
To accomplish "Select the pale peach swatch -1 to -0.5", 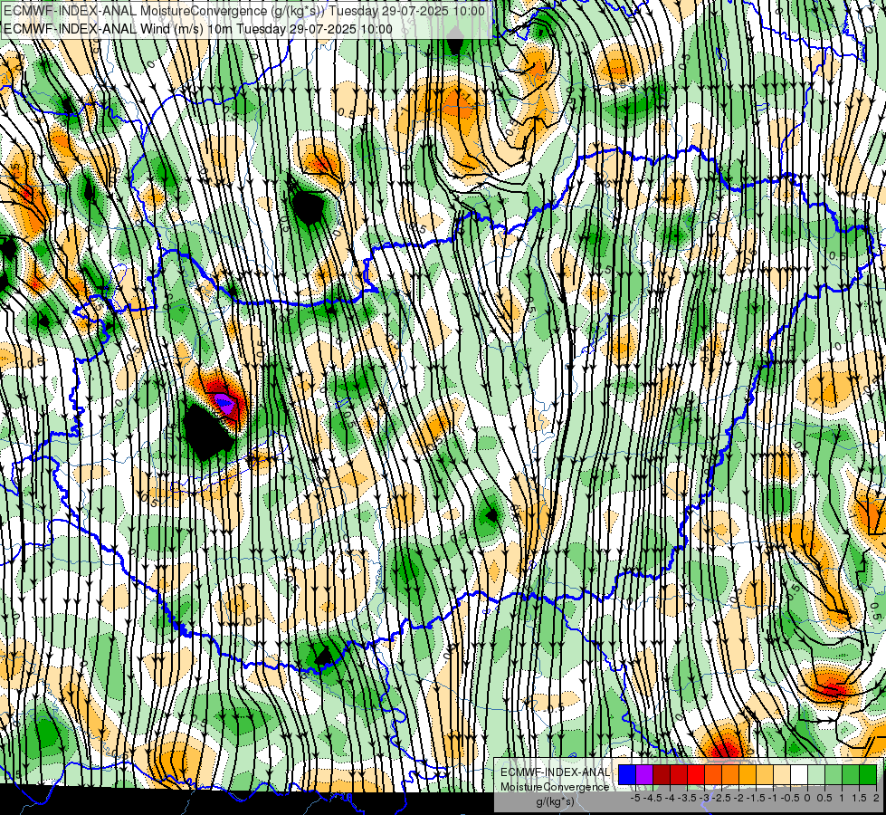I will 782,774.
